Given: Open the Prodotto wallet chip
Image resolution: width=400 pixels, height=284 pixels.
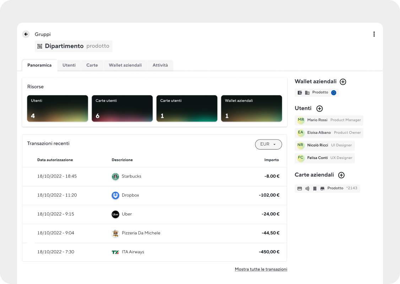Looking at the screenshot, I should coord(317,93).
